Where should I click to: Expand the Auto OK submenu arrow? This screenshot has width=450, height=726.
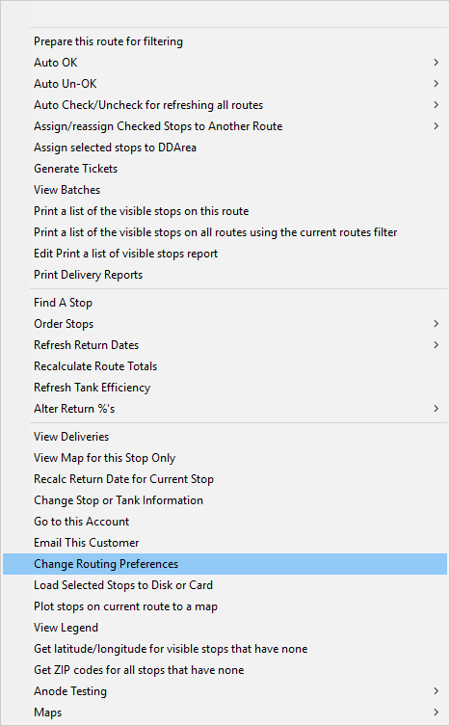tap(436, 63)
